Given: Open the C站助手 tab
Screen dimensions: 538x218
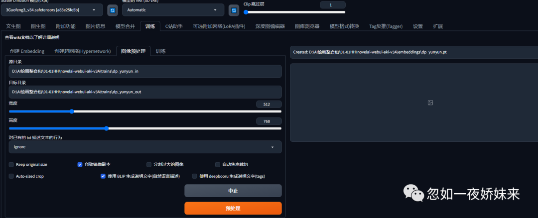Looking at the screenshot, I should tap(174, 26).
